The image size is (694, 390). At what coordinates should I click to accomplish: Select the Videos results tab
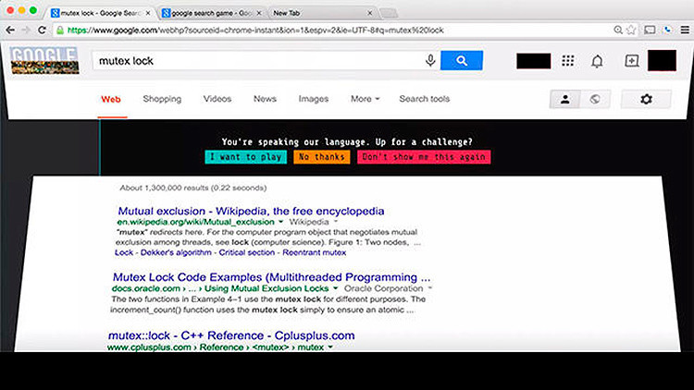coord(217,99)
